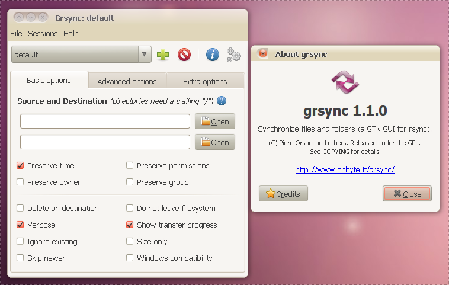Open the Credits in About dialog
Screen dimensions: 449x285
point(283,194)
